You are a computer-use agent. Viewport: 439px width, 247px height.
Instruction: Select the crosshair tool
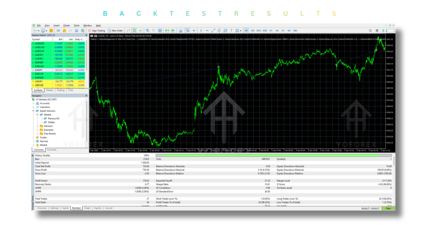pyautogui.click(x=194, y=31)
